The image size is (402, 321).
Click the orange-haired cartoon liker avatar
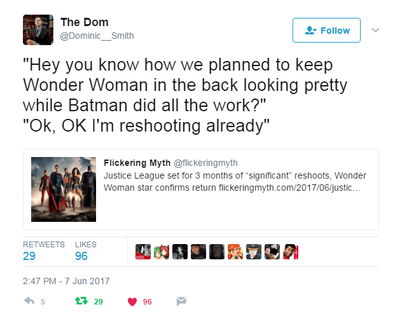(235, 251)
